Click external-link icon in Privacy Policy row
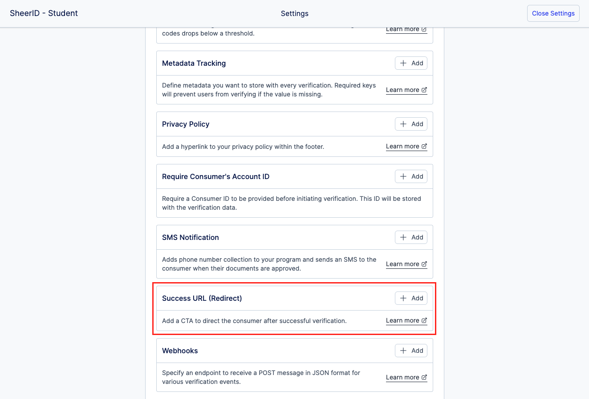The image size is (589, 399). point(424,146)
